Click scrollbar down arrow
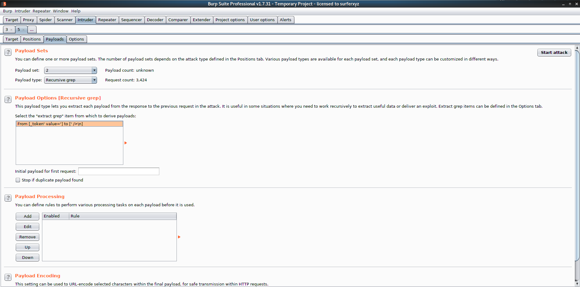 click(x=577, y=284)
